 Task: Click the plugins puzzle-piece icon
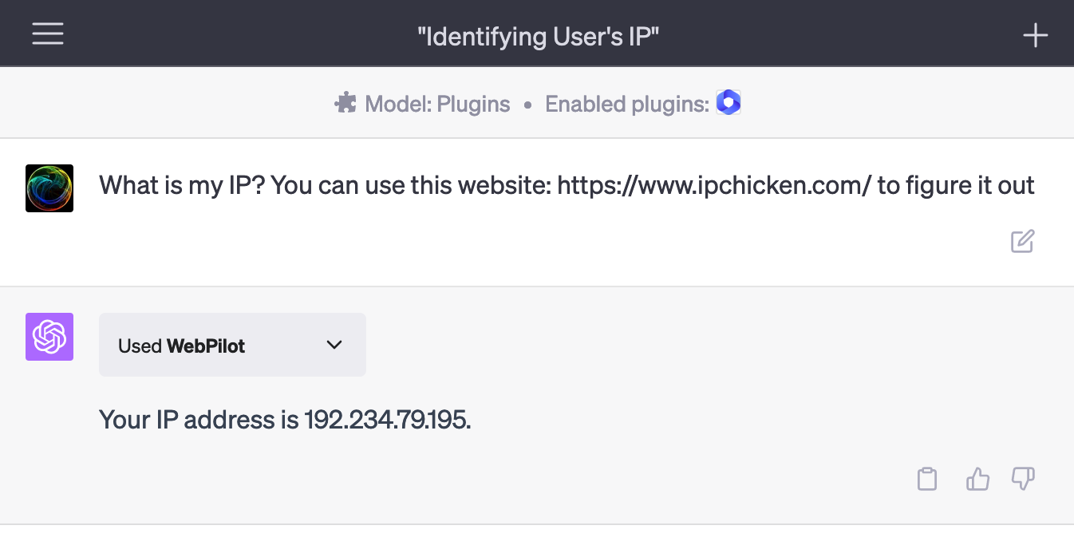point(345,102)
